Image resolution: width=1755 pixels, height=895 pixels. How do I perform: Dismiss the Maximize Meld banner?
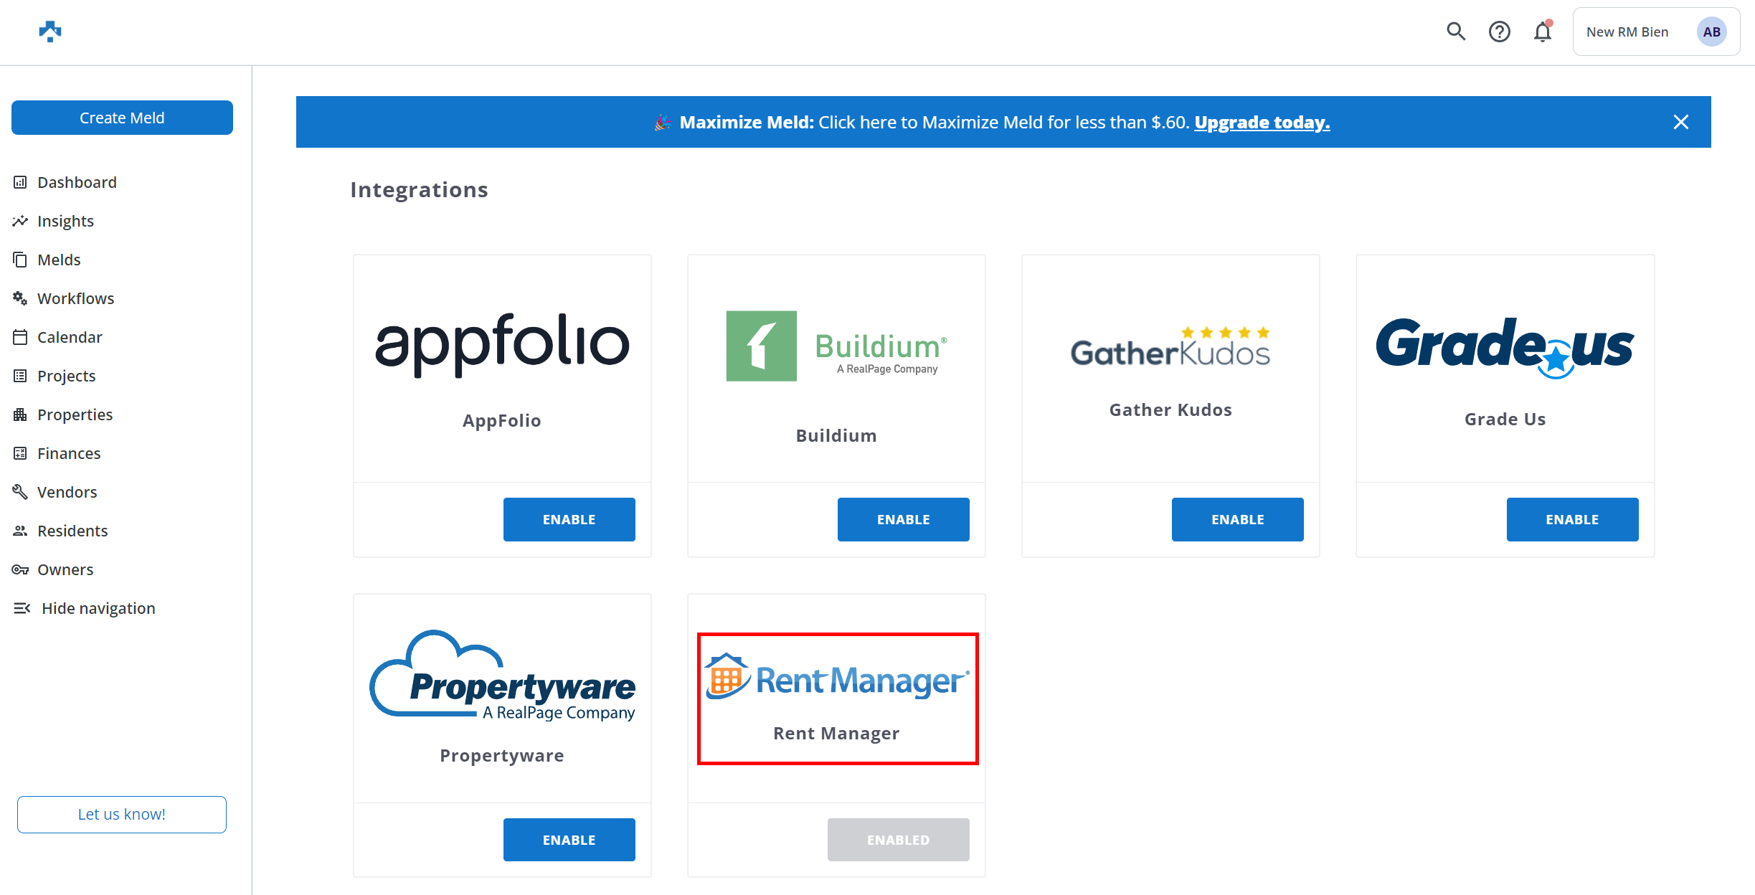(x=1680, y=122)
